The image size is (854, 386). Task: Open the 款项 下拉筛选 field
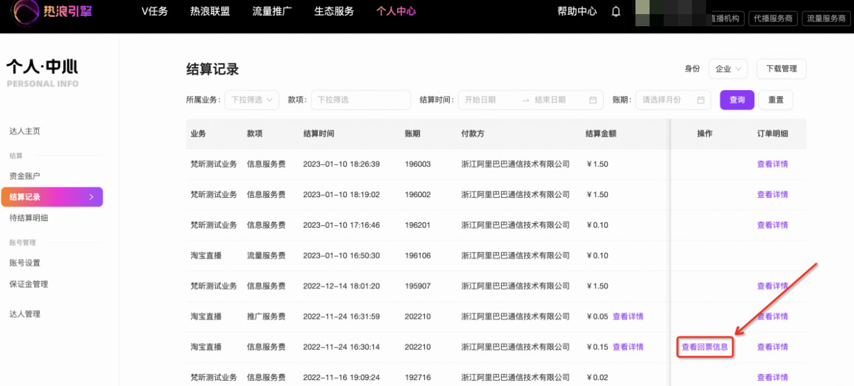click(x=360, y=100)
